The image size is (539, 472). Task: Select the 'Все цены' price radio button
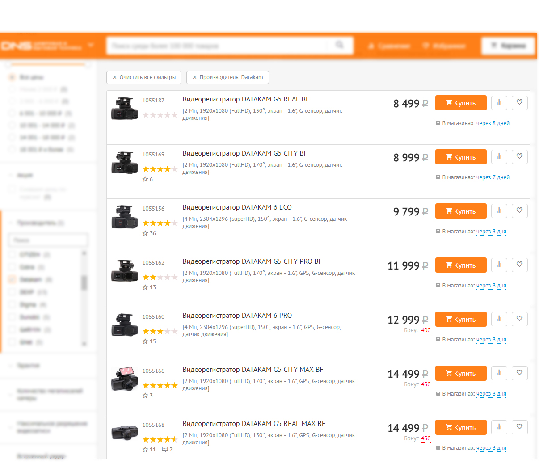[12, 77]
